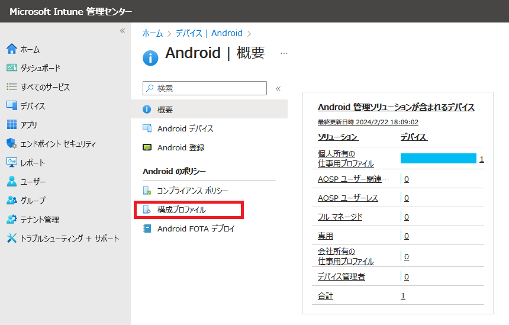
Task: Click count 1 beside blue bar
Action: 482,159
